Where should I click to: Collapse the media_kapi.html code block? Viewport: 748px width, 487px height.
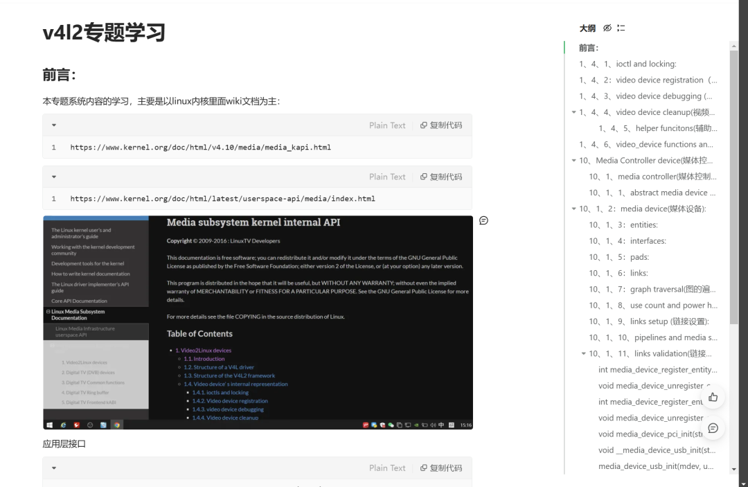54,125
